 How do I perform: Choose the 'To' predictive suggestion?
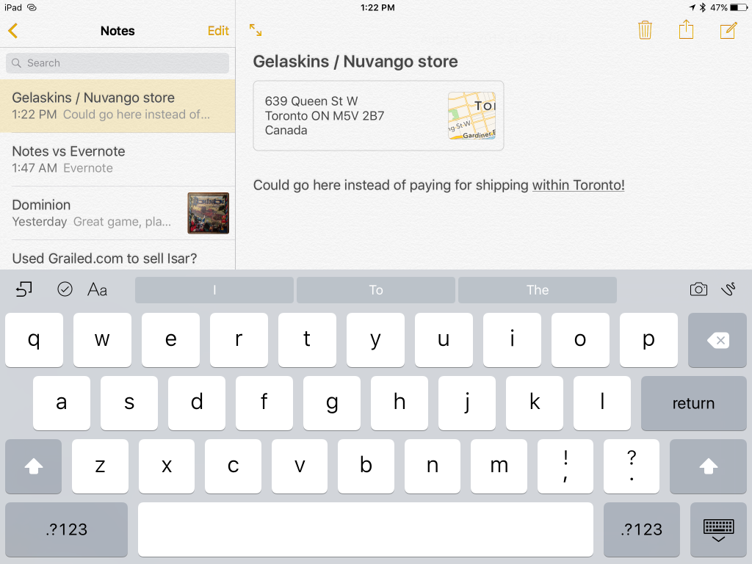pos(376,289)
